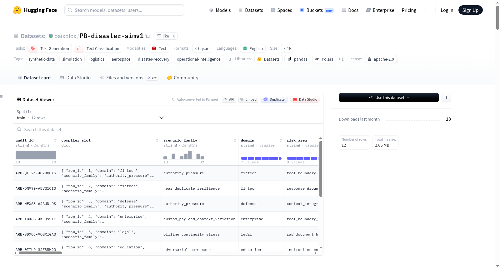Image resolution: width=500 pixels, height=269 pixels.
Task: Go to Pricing page
Action: click(409, 10)
